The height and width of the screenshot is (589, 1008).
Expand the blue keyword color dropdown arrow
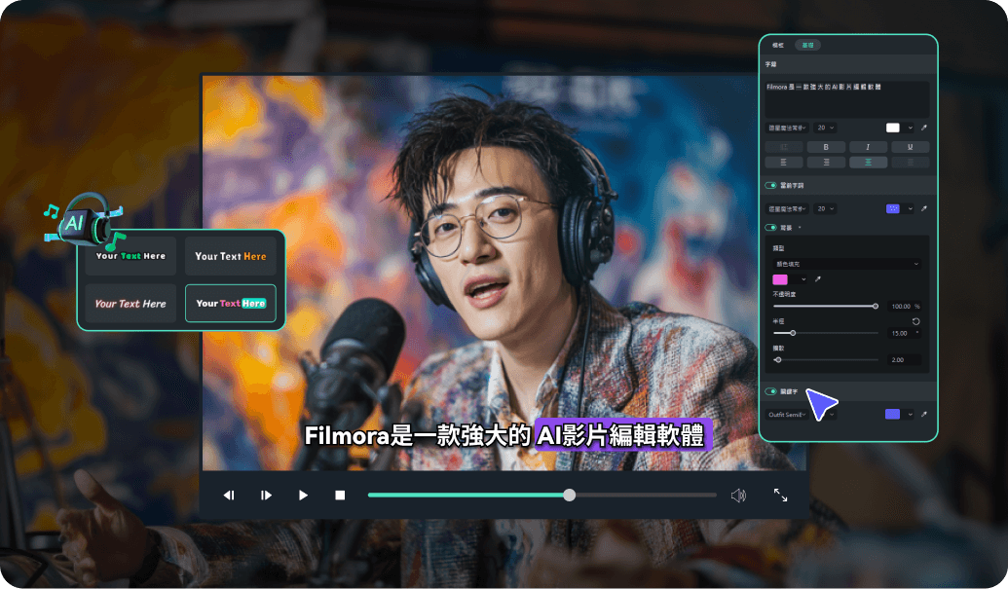pos(911,415)
